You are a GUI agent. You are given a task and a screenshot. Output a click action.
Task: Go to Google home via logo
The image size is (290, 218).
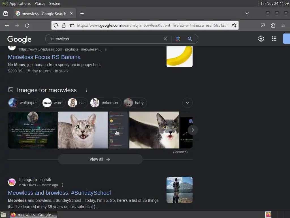tap(19, 39)
